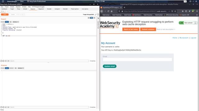Close the Exploiting HTTP request tab
The height and width of the screenshot is (111, 199).
121,7
